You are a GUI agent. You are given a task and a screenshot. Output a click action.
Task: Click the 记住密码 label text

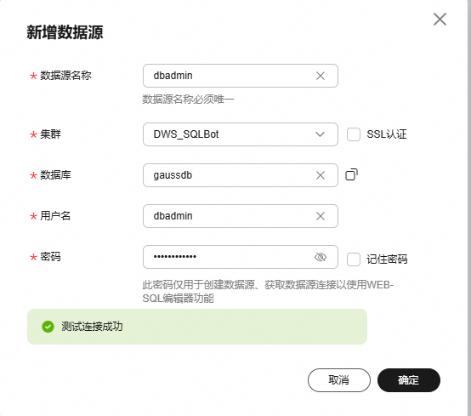coord(387,259)
